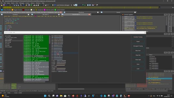The height and width of the screenshot is (98, 174).
Task: Select the RAX register row
Action: point(65,36)
